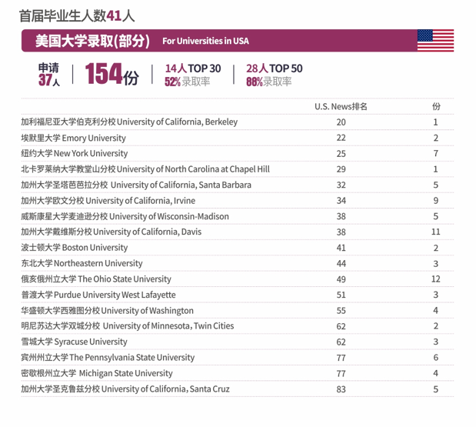
Task: Click the 14人 TOP 30 statistic
Action: click(193, 68)
